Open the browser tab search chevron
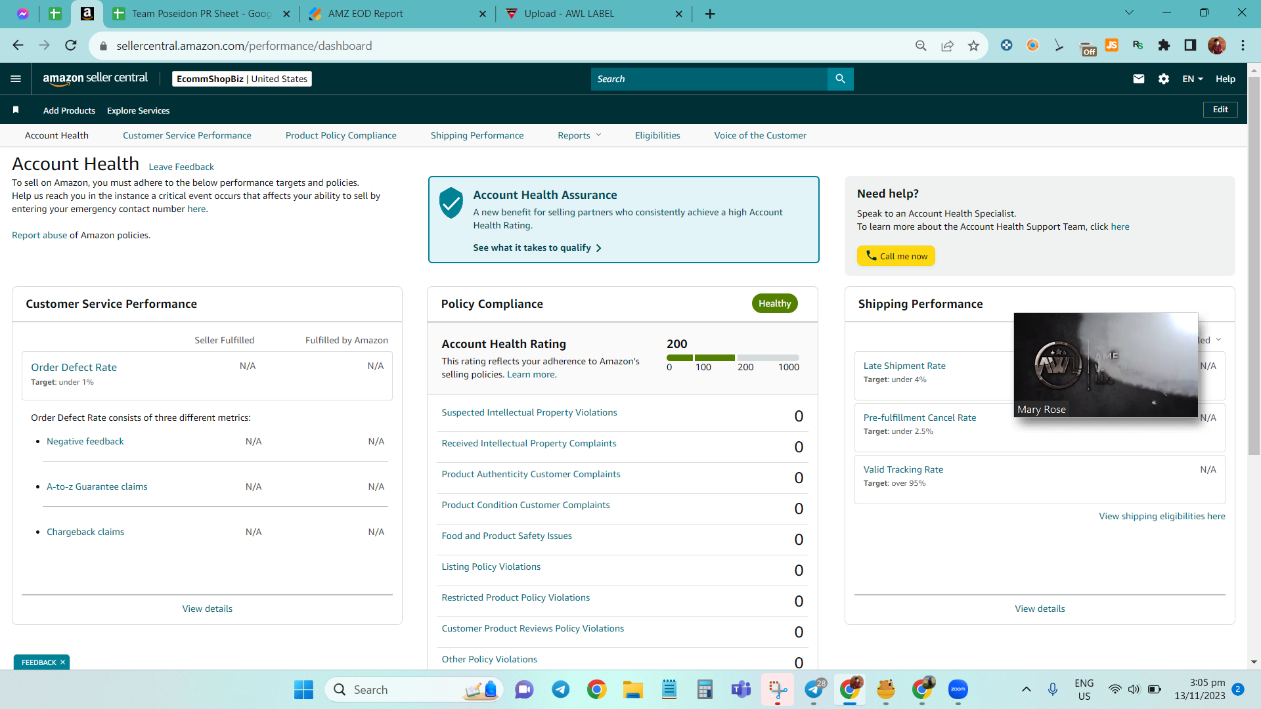The height and width of the screenshot is (709, 1261). point(1130,12)
